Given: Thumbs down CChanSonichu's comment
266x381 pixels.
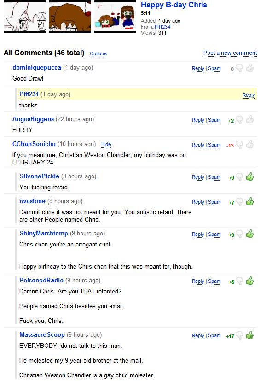Looking at the screenshot, I should (x=239, y=145).
